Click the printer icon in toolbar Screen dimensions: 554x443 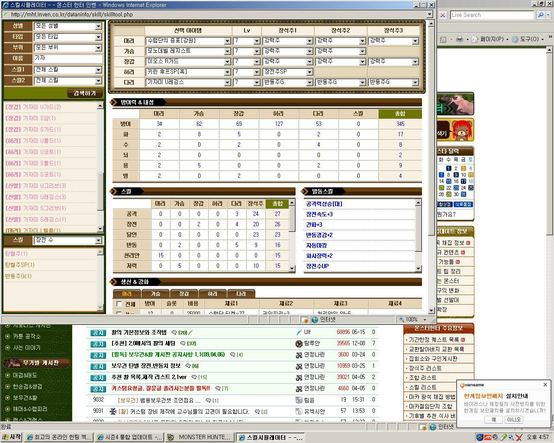[x=459, y=39]
